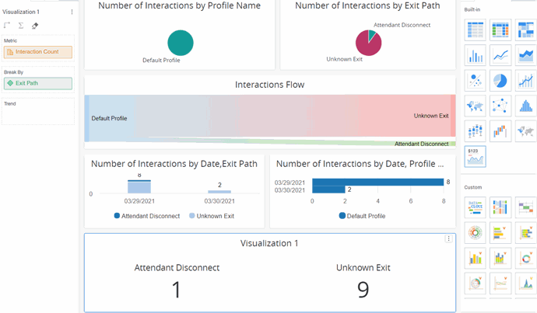Pick the line chart visualization icon

coord(500,56)
